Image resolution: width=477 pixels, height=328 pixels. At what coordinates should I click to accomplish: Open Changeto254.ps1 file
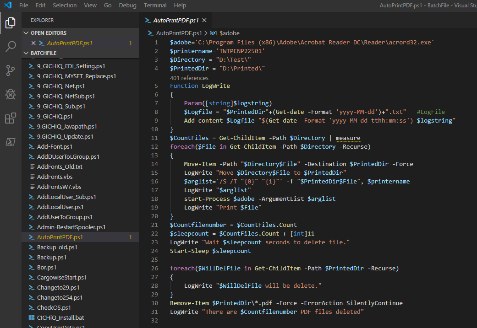point(80,298)
